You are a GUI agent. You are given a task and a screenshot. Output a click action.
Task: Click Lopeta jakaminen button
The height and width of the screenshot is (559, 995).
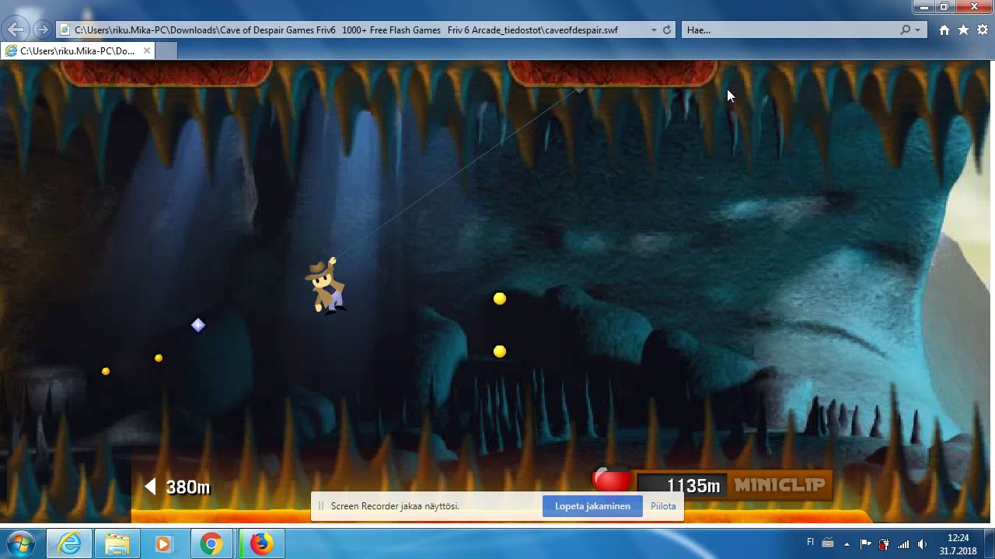tap(592, 506)
